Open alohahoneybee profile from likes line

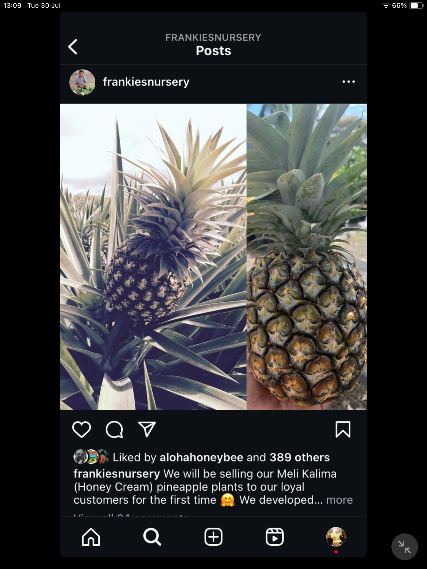[202, 457]
